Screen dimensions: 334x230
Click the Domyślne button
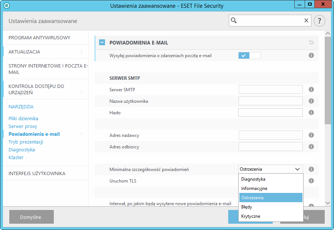click(x=32, y=217)
